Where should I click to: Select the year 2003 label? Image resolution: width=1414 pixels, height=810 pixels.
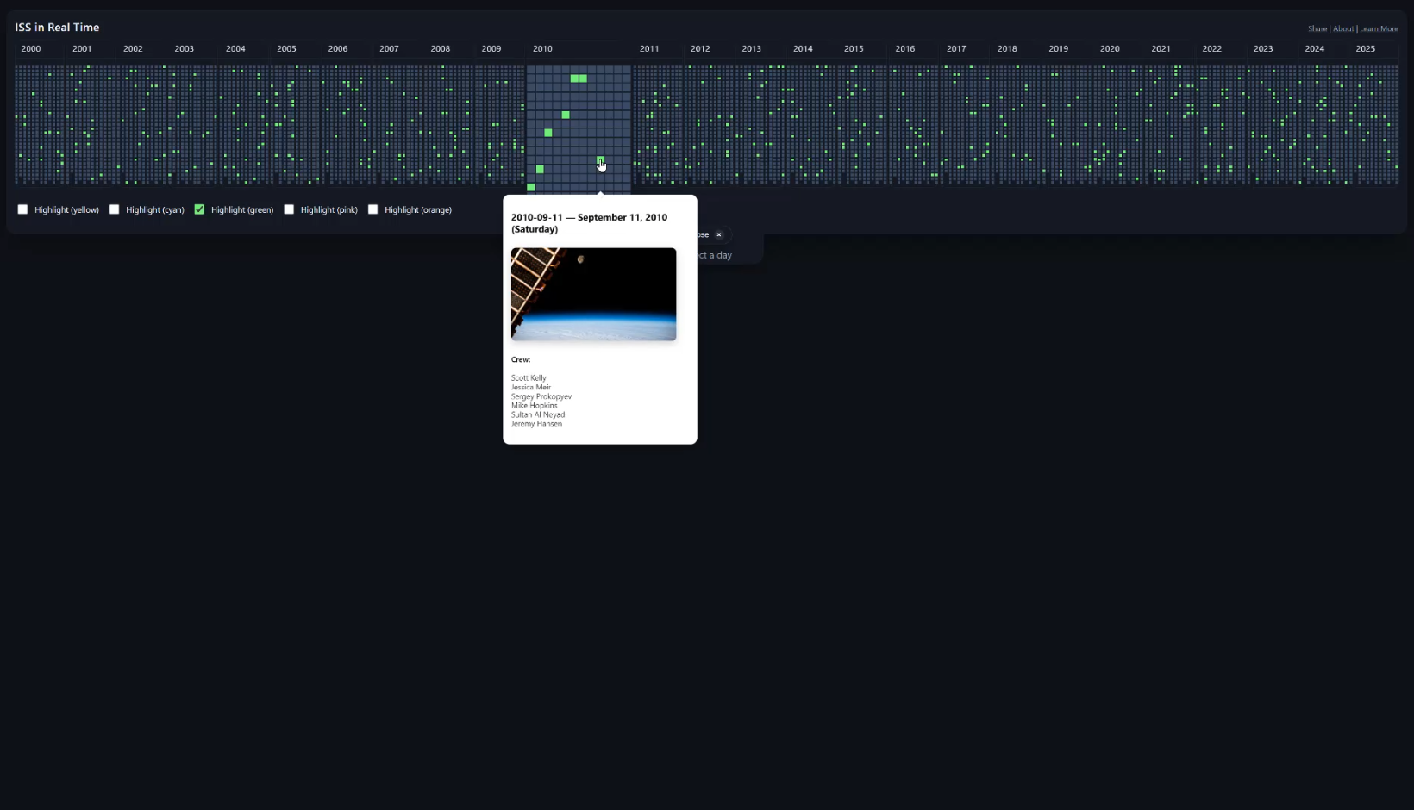coord(184,49)
